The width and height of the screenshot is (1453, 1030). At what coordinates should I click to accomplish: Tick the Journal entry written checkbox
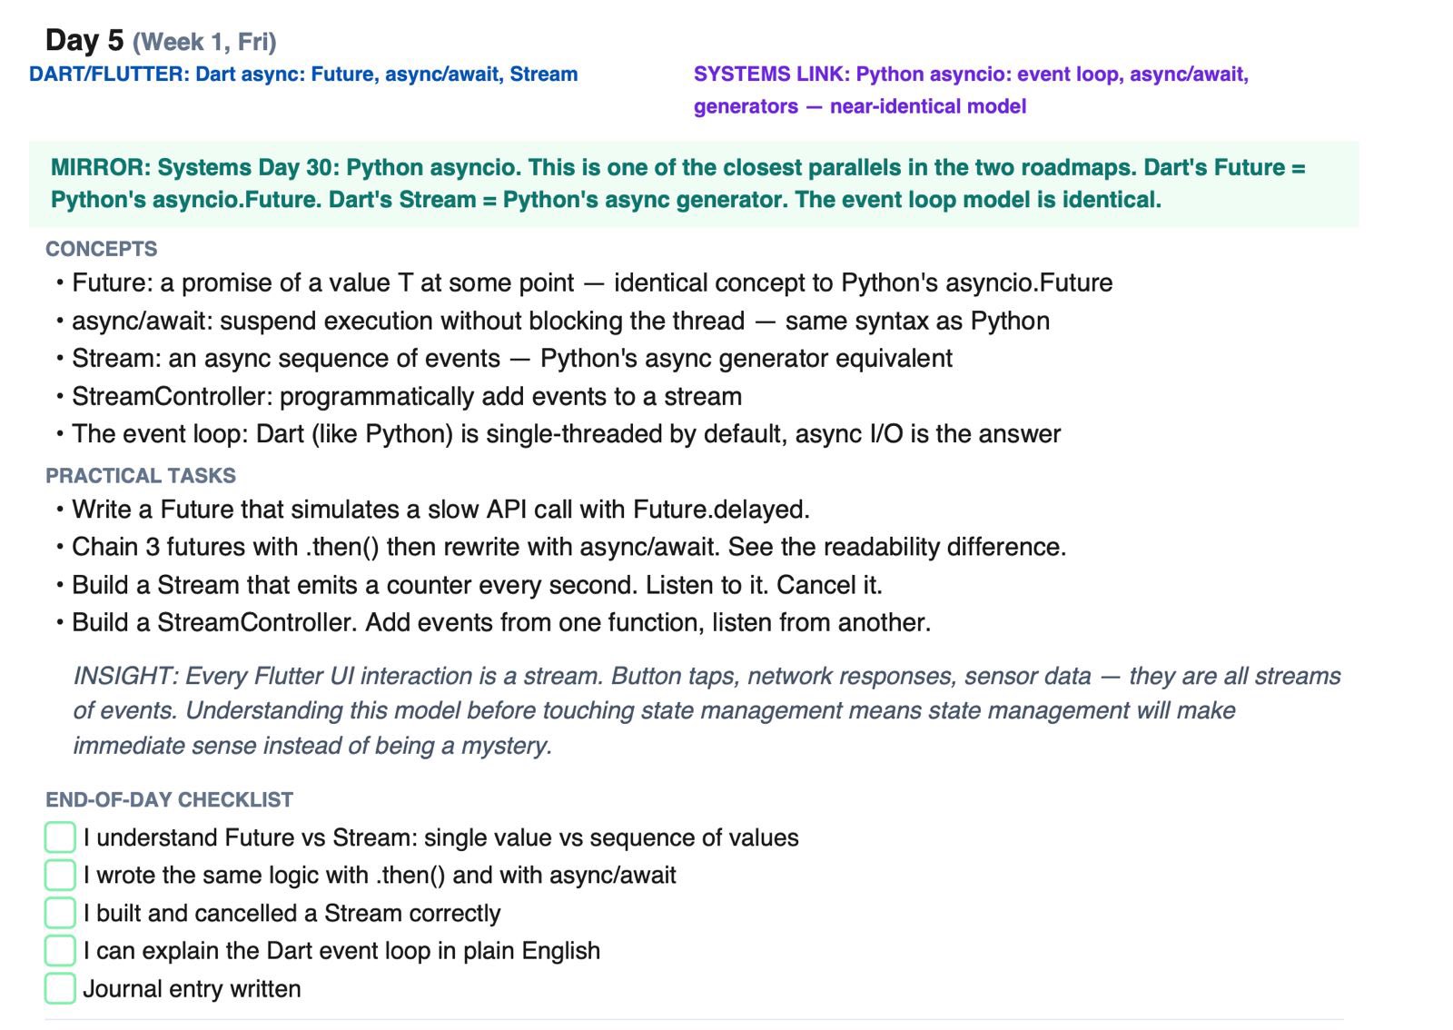[60, 988]
